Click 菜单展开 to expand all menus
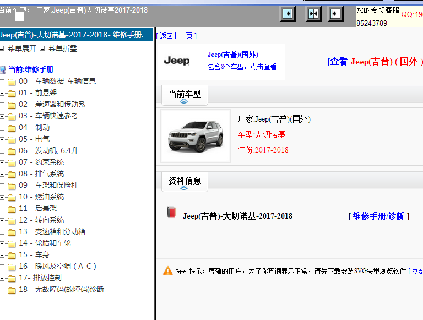The width and height of the screenshot is (423, 320). (22, 48)
